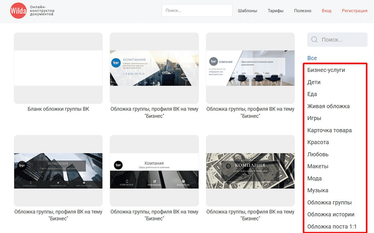Open the city skyline business cover template
This screenshot has width=374, height=233.
[154, 68]
